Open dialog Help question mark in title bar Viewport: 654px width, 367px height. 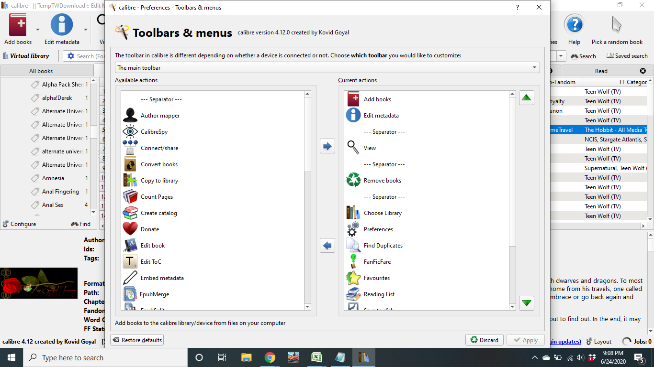[517, 8]
